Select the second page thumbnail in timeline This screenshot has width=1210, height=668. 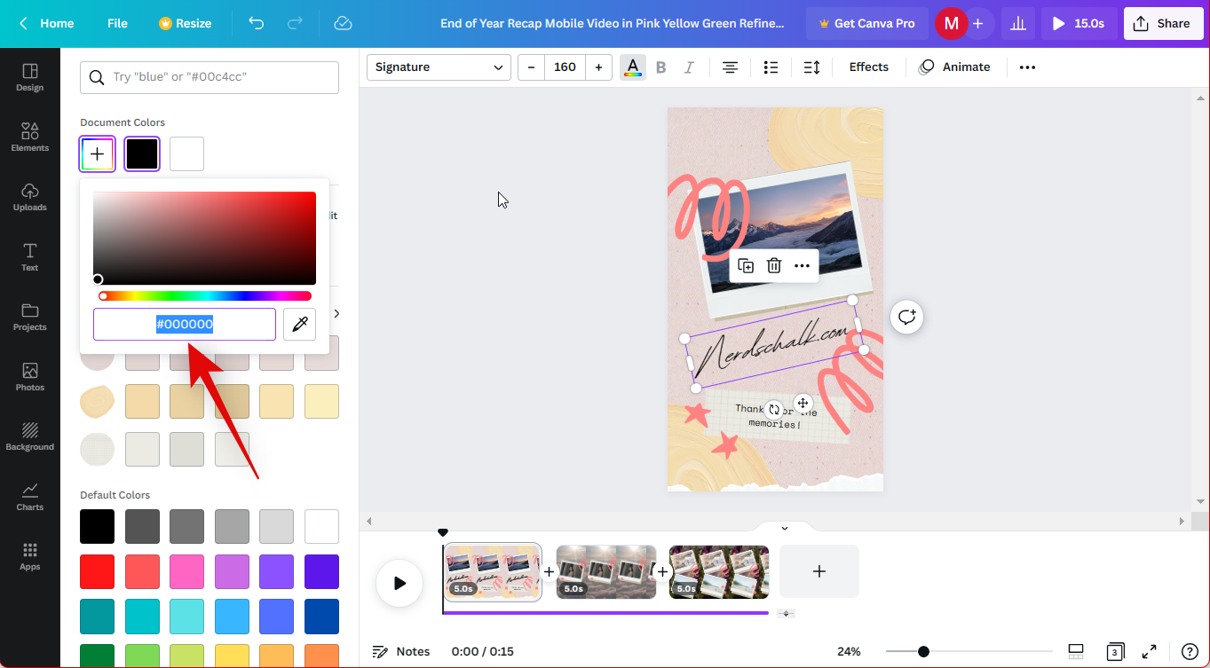606,572
